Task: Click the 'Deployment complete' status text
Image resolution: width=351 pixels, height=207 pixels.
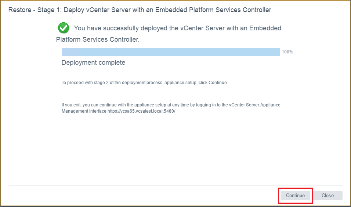Action: 93,63
